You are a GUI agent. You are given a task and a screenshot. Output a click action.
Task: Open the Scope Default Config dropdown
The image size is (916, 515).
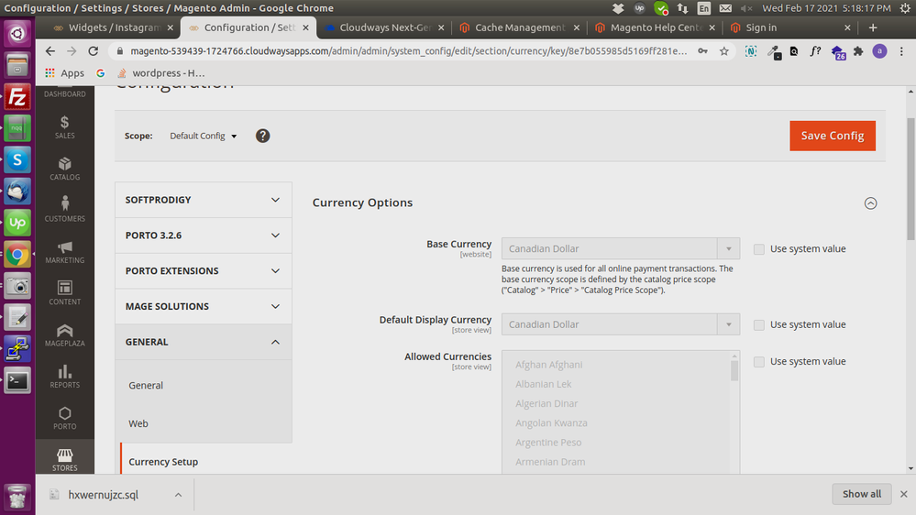click(x=204, y=137)
